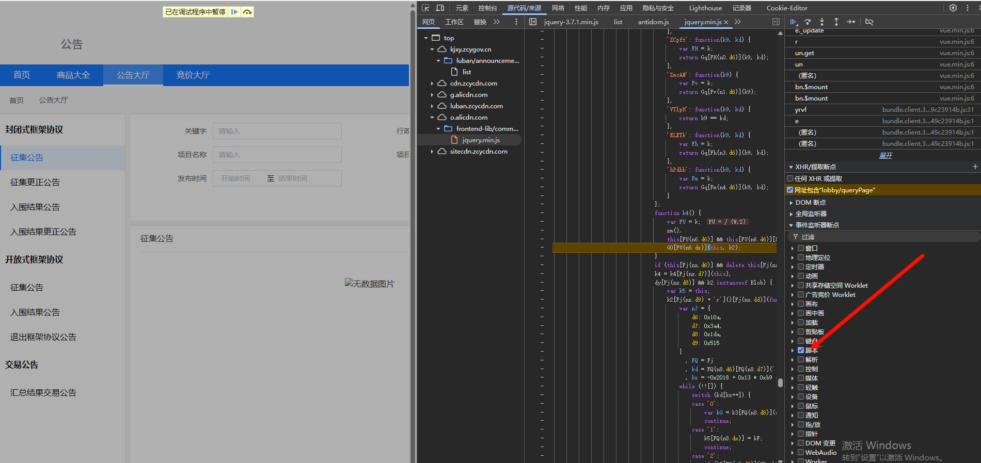Viewport: 981px width, 463px height.
Task: Open 汇总结果交易公告 in sidebar
Action: (43, 393)
